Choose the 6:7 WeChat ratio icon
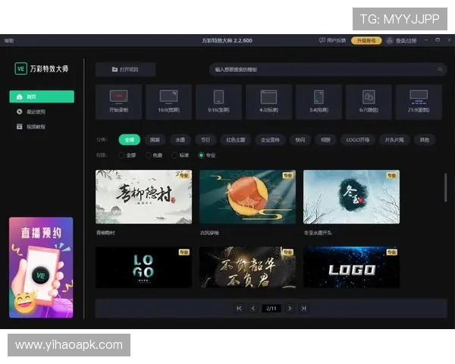455x364 pixels. click(x=369, y=97)
